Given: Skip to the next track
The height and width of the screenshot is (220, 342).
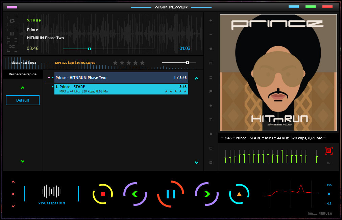Looking at the screenshot, I should click(207, 194).
